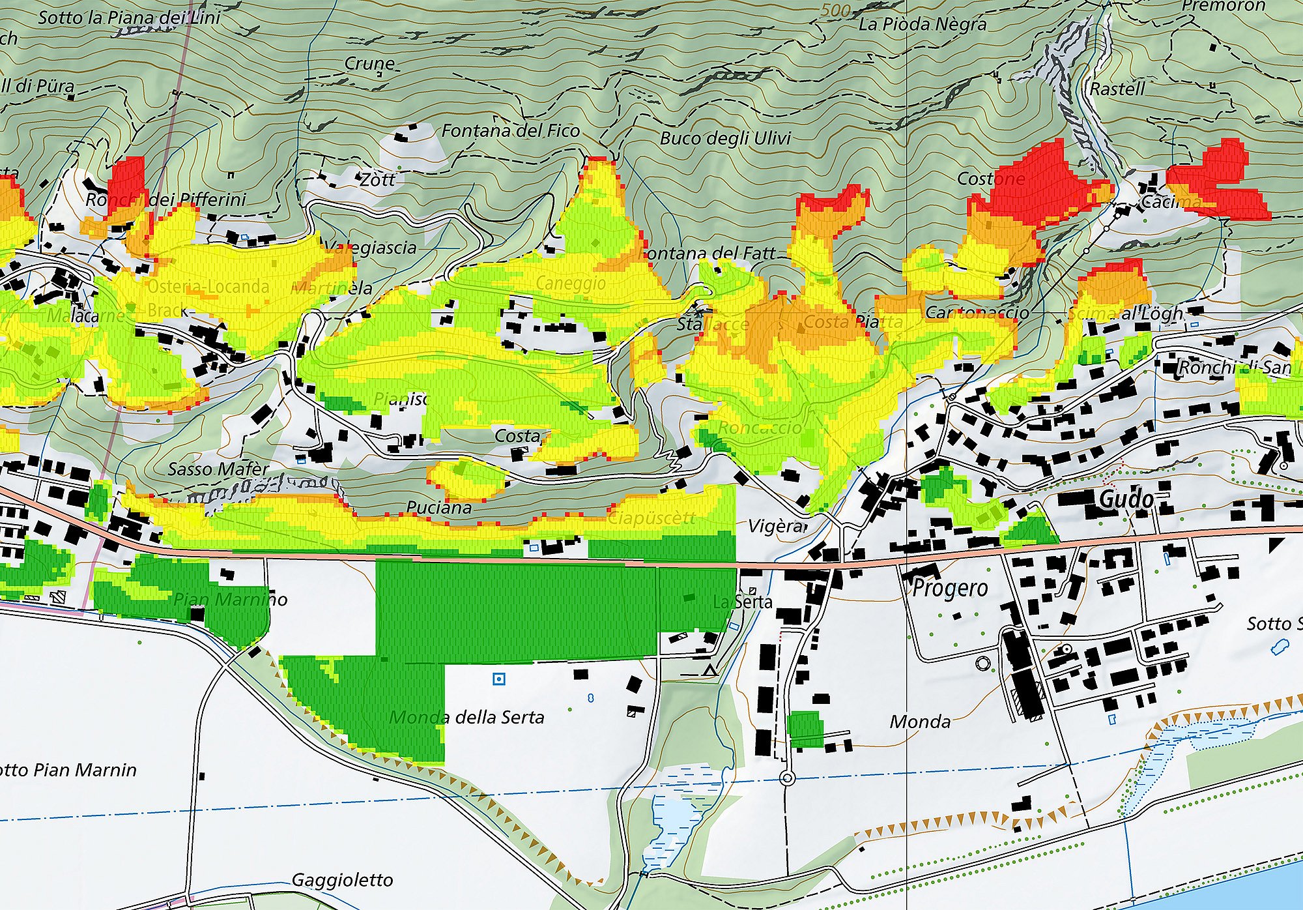1303x910 pixels.
Task: Click the 500 contour elevation label
Action: (x=836, y=10)
